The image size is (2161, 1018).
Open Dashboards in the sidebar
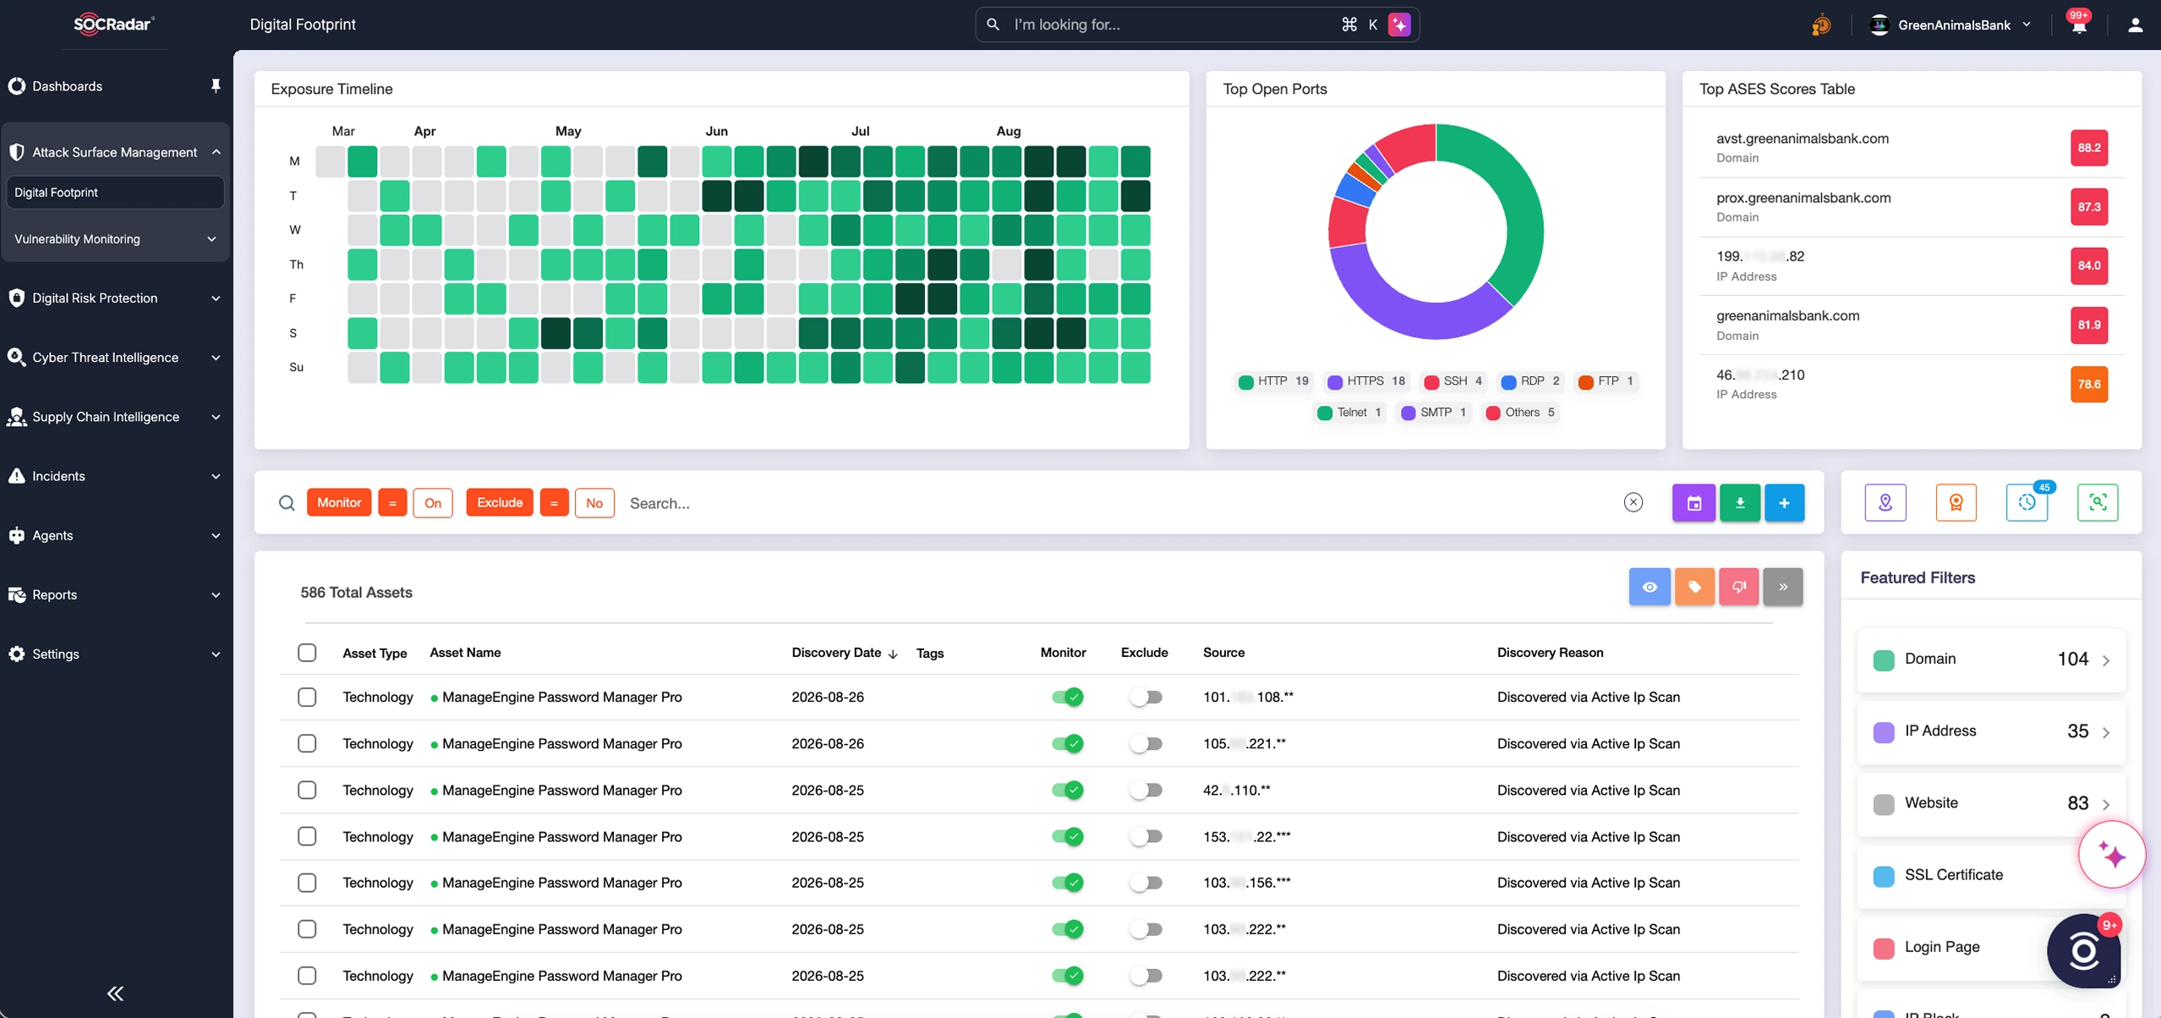(67, 86)
